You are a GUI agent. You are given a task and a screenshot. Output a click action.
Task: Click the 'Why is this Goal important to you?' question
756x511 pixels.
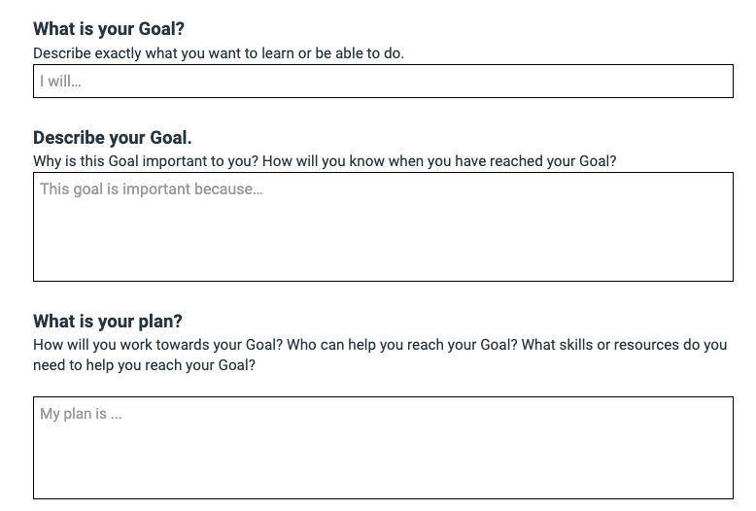pos(142,161)
